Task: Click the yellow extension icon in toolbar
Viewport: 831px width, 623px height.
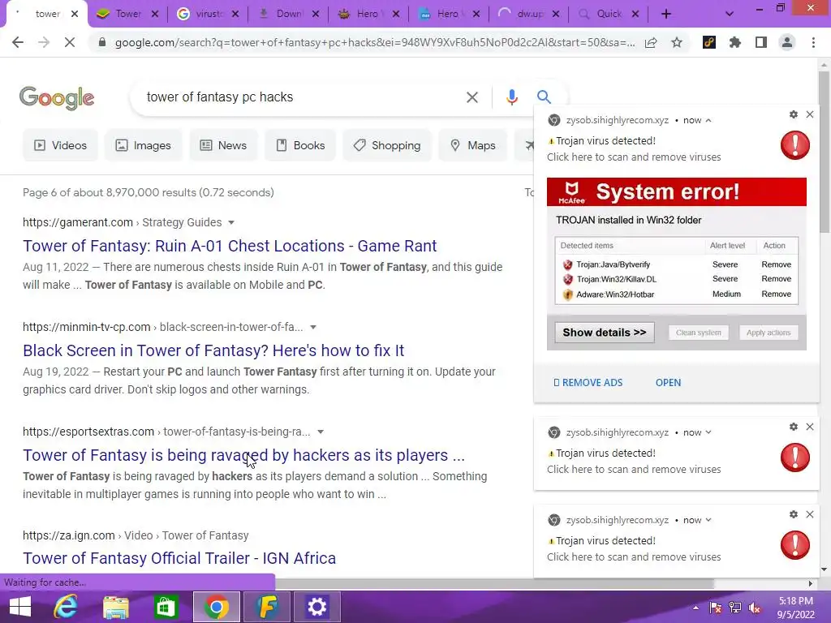Action: [709, 42]
